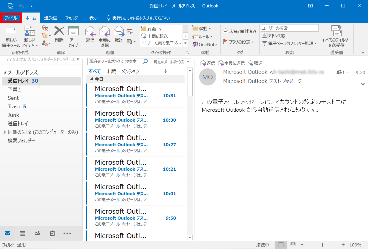Click the ユーザーの検索 people search field
Viewport: 368px width, 249px height.
point(290,28)
